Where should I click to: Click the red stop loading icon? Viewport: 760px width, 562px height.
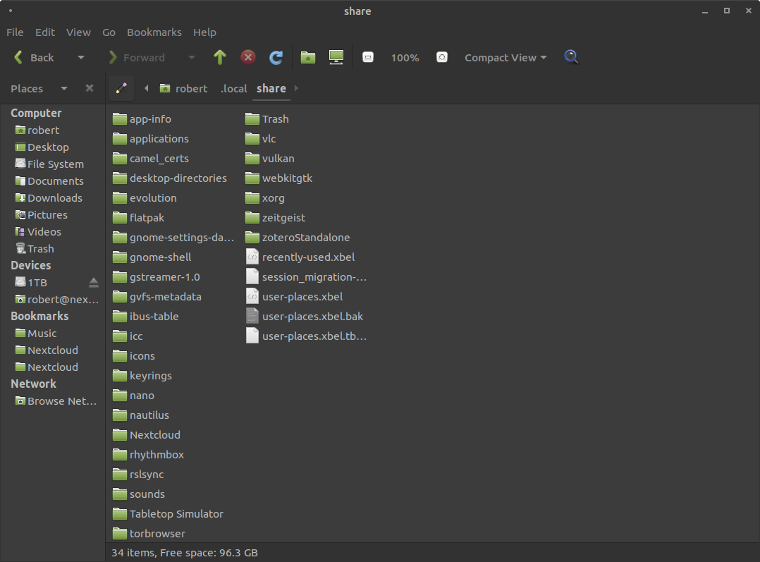[247, 57]
